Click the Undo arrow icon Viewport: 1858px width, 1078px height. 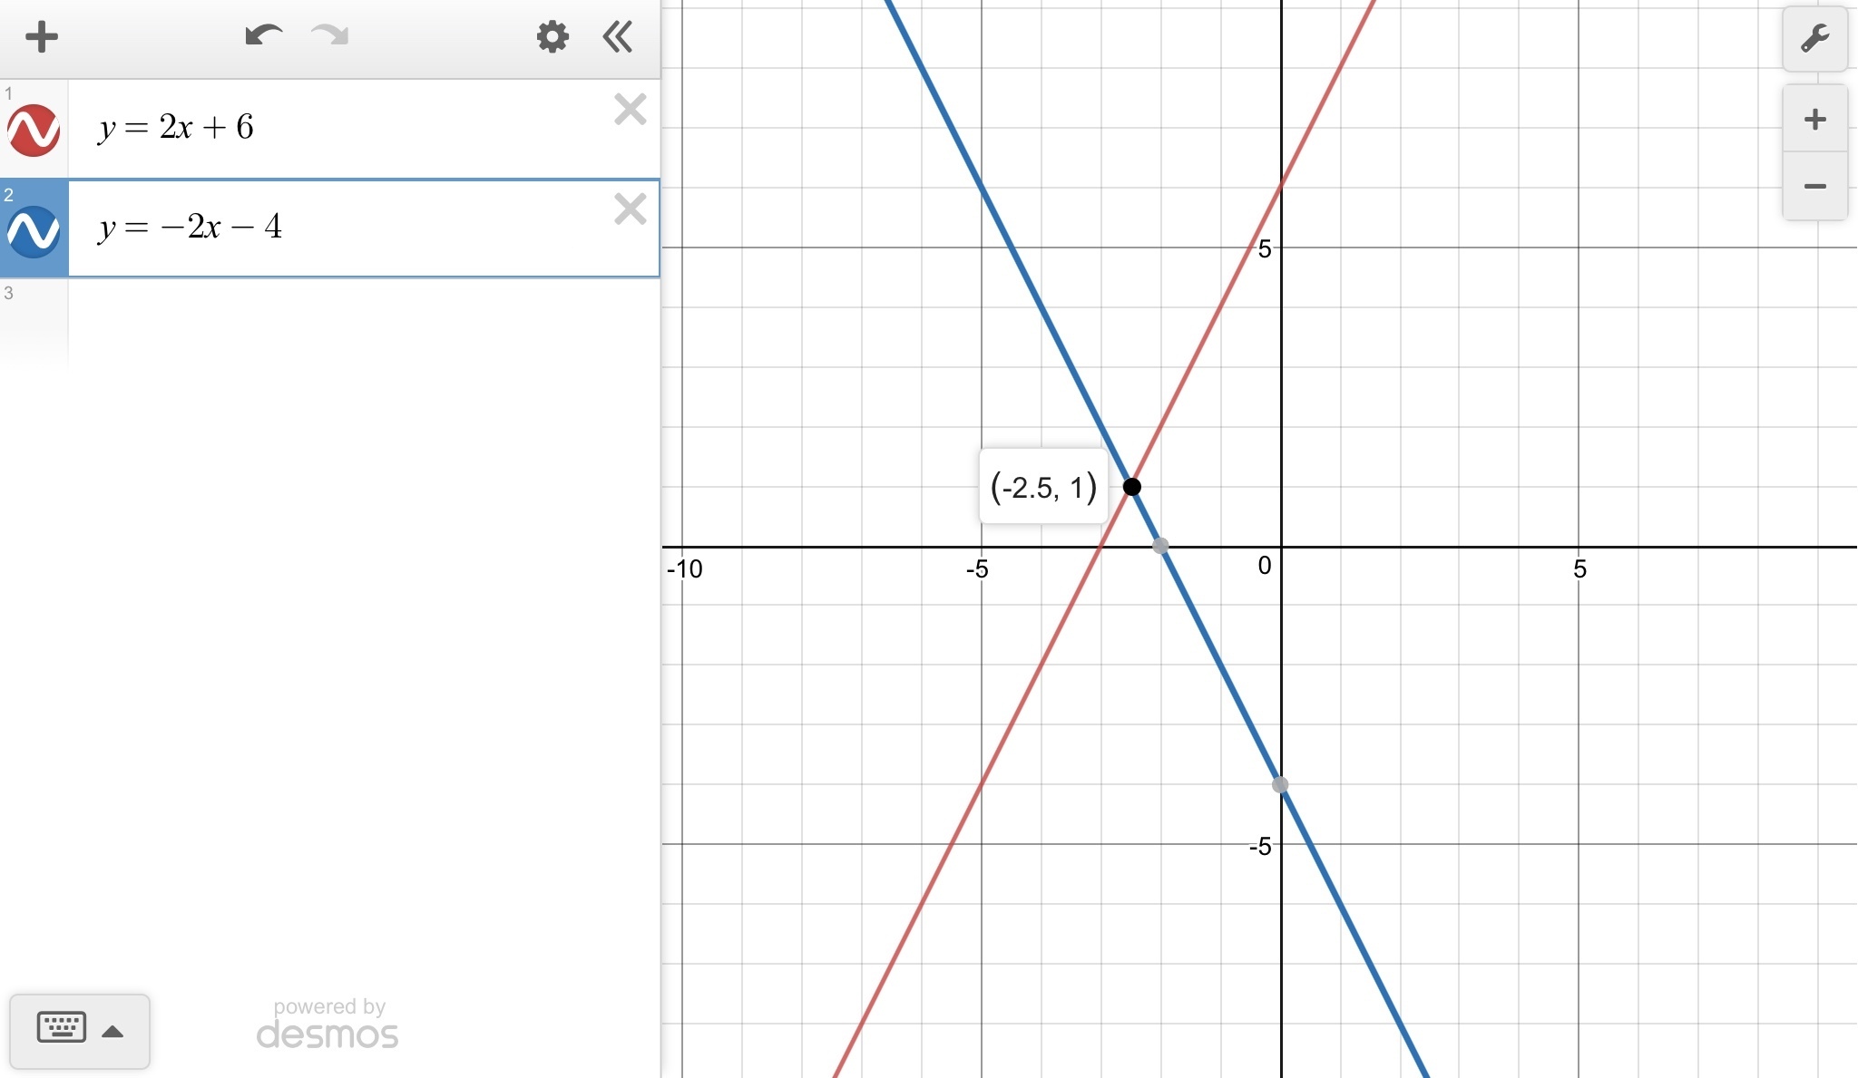pos(263,36)
